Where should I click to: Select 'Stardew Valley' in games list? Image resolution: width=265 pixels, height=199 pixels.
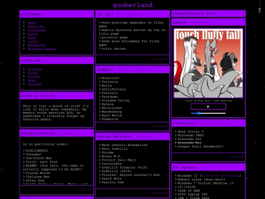pyautogui.click(x=116, y=100)
